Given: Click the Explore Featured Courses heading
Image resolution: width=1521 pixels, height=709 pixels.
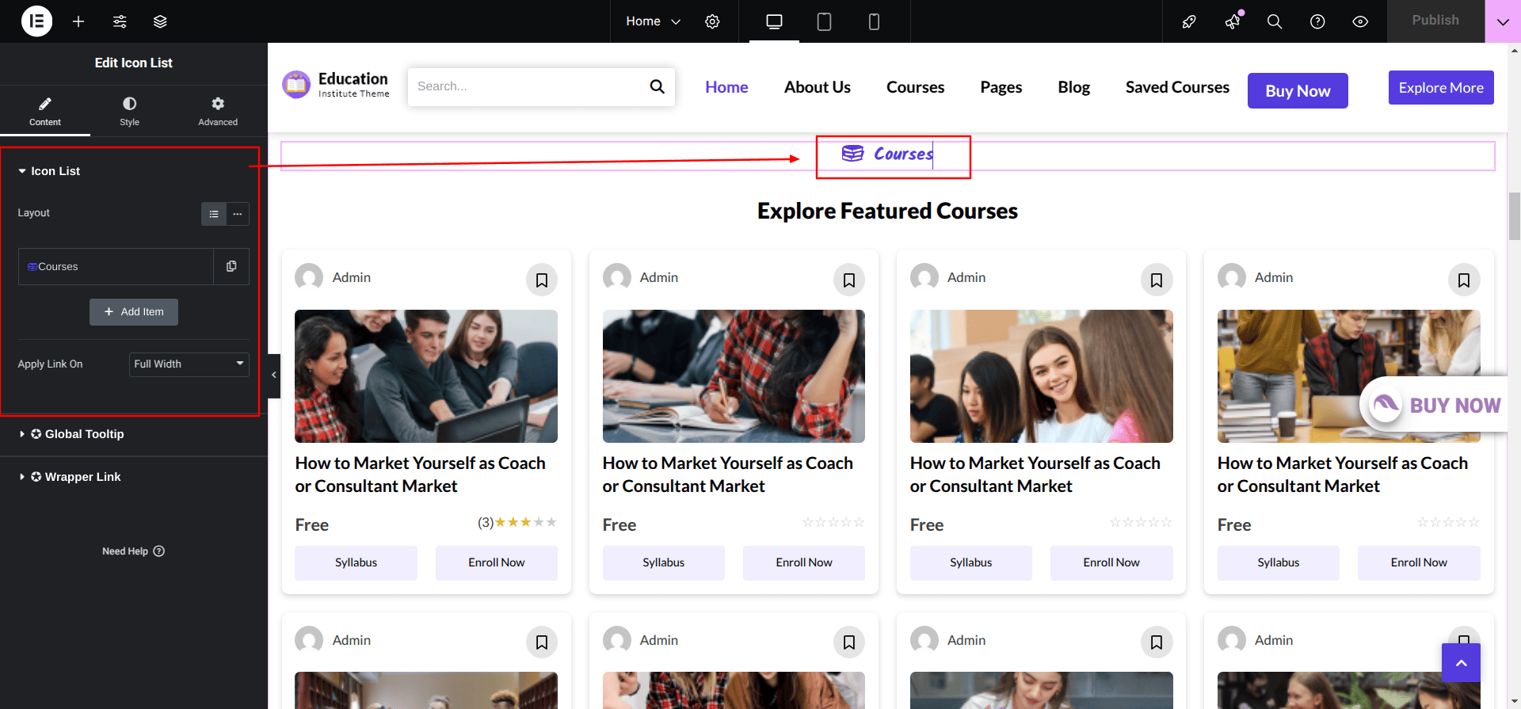Looking at the screenshot, I should (887, 212).
